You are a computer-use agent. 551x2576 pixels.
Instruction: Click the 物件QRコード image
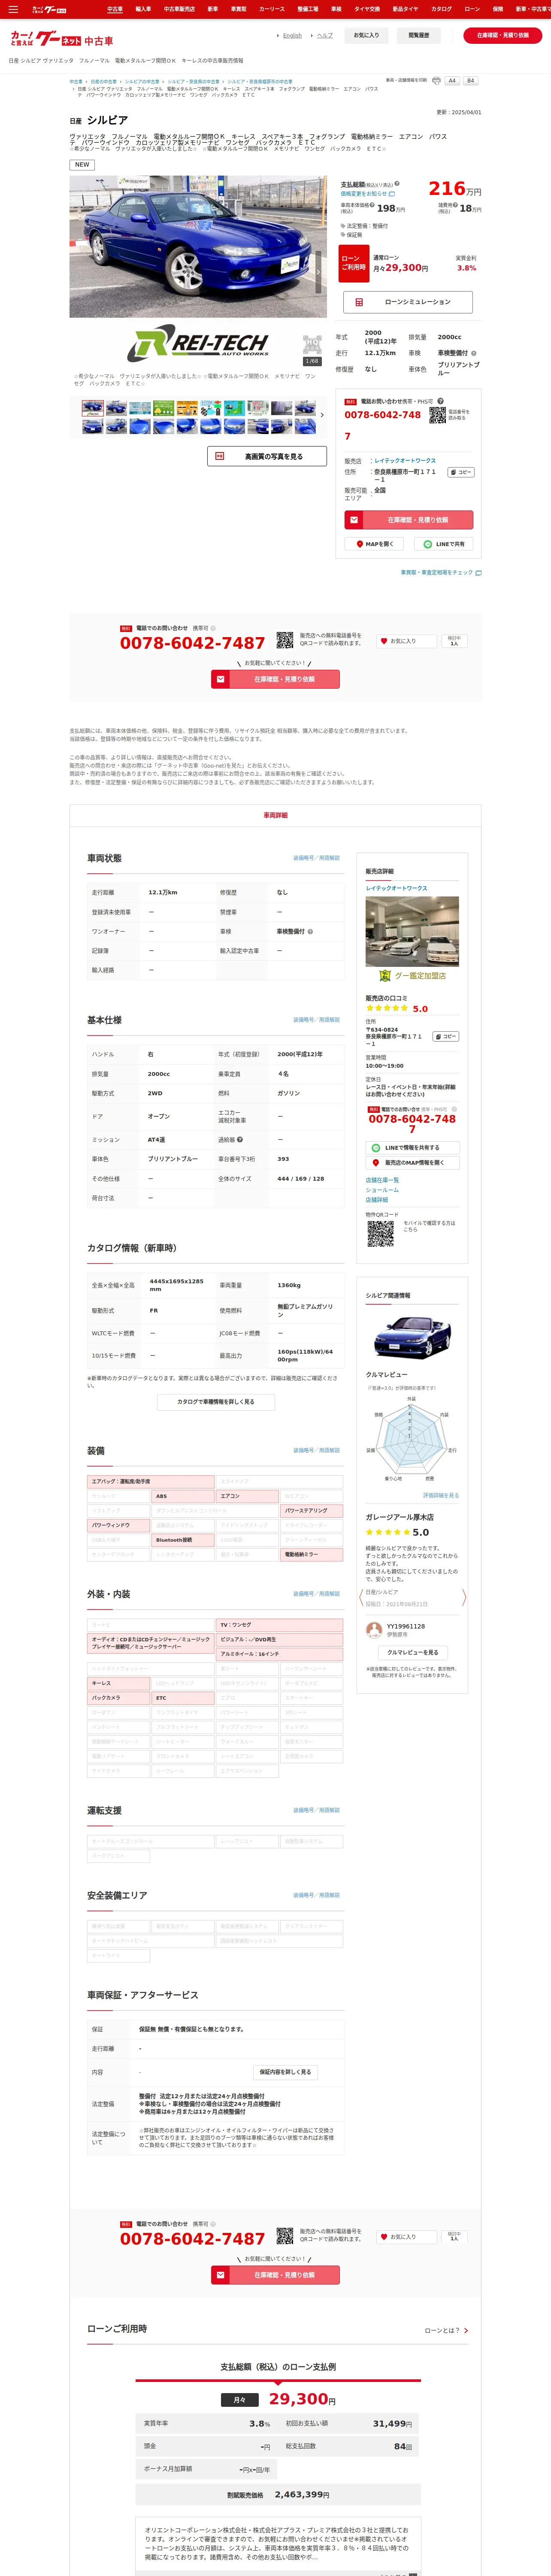point(380,1234)
